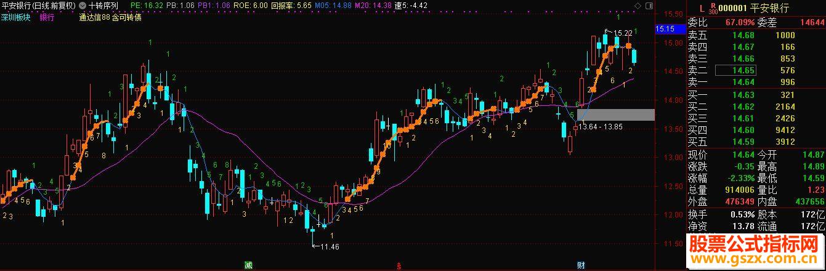This screenshot has width=826, height=271.
Task: Click 卖三 price 14.66
Action: (x=743, y=59)
